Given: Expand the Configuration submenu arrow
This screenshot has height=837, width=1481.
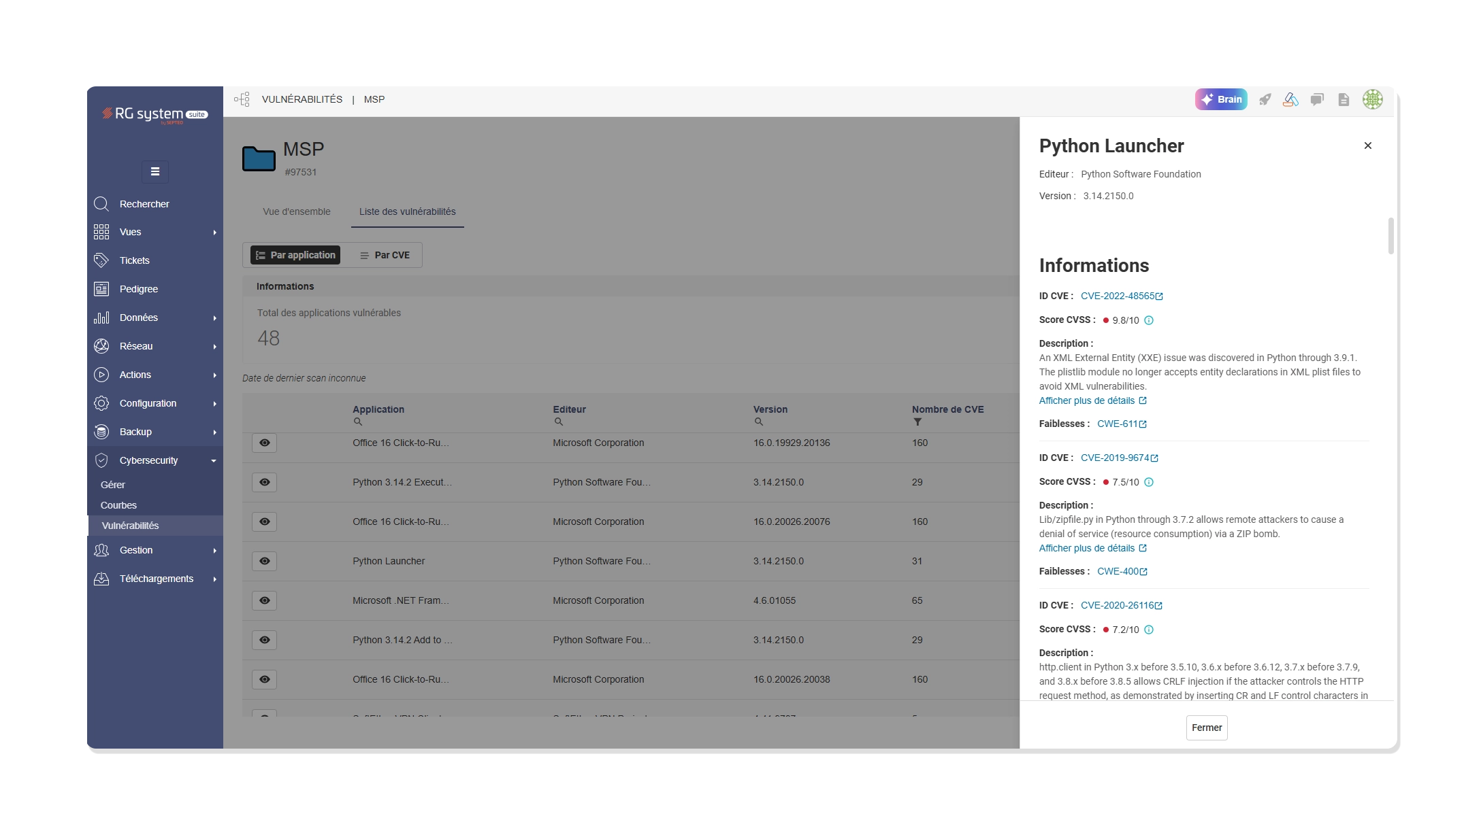Looking at the screenshot, I should (x=214, y=404).
